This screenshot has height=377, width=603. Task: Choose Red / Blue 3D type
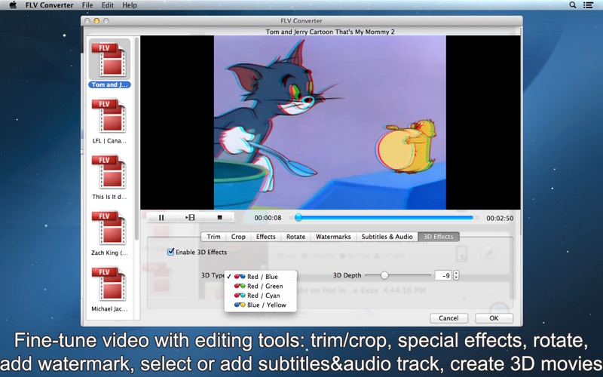[x=260, y=277]
